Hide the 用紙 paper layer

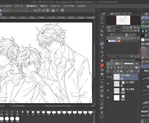click(x=108, y=97)
